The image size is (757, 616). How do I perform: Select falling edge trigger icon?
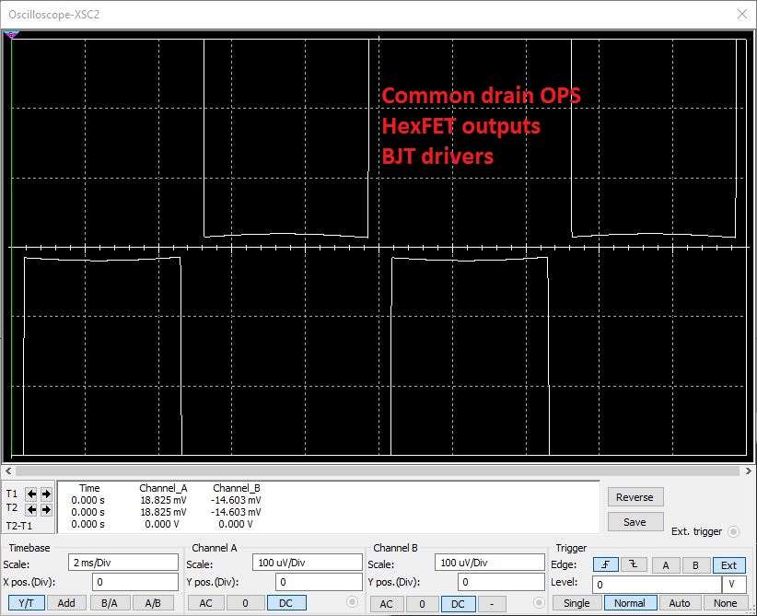(634, 564)
